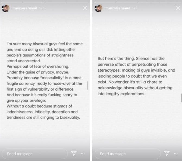Image resolution: width=182 pixels, height=161 pixels.
Task: Open profile picture on the "But here's the thing" story
Action: [x=98, y=8]
